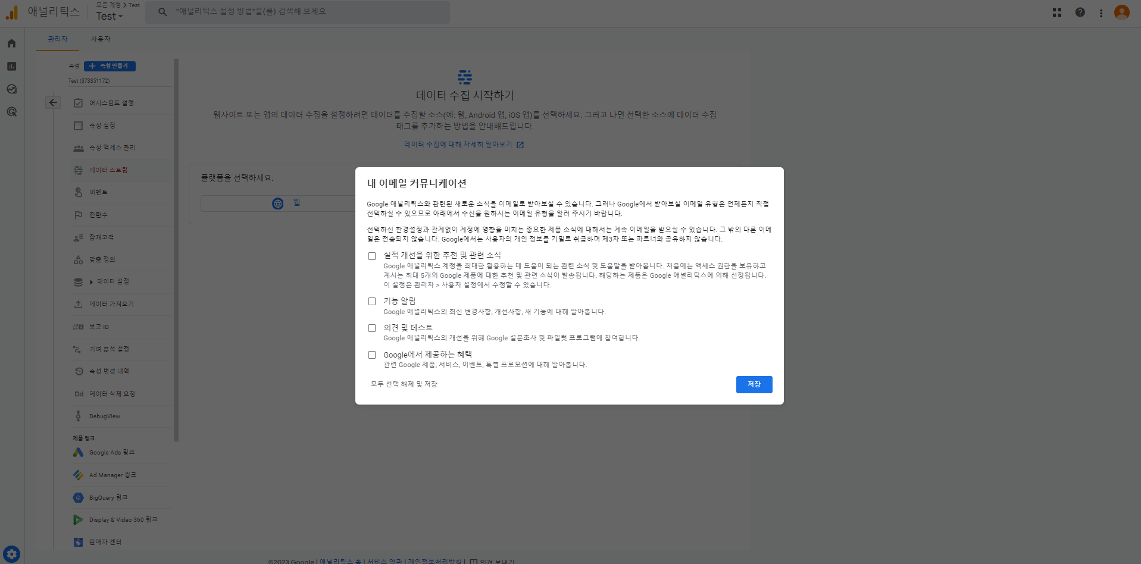The height and width of the screenshot is (564, 1141).
Task: Open 데이터 수집에 대해 자세히 알아보기 link
Action: [x=464, y=145]
